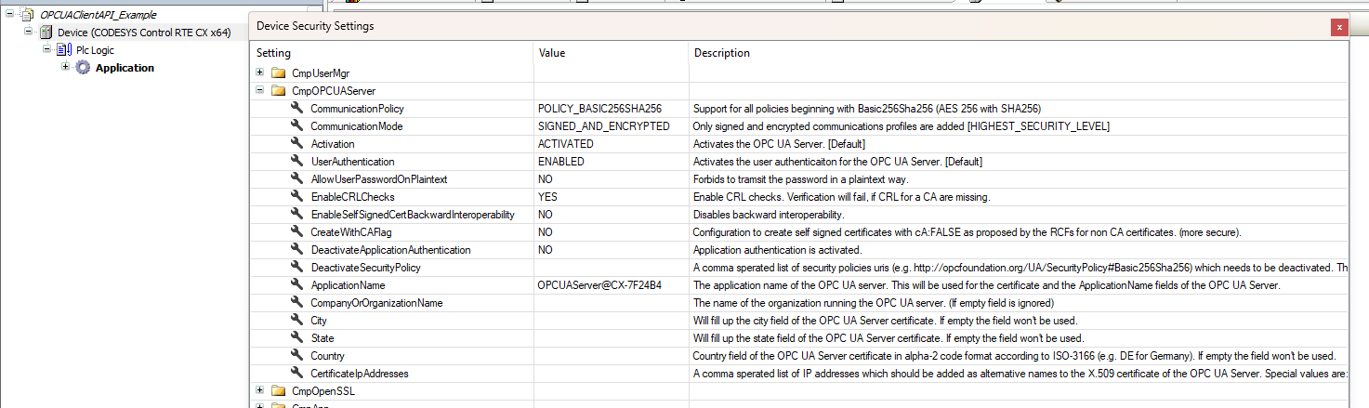Click the CmpOPCUAServer folder icon
The image size is (1369, 408).
(x=278, y=91)
